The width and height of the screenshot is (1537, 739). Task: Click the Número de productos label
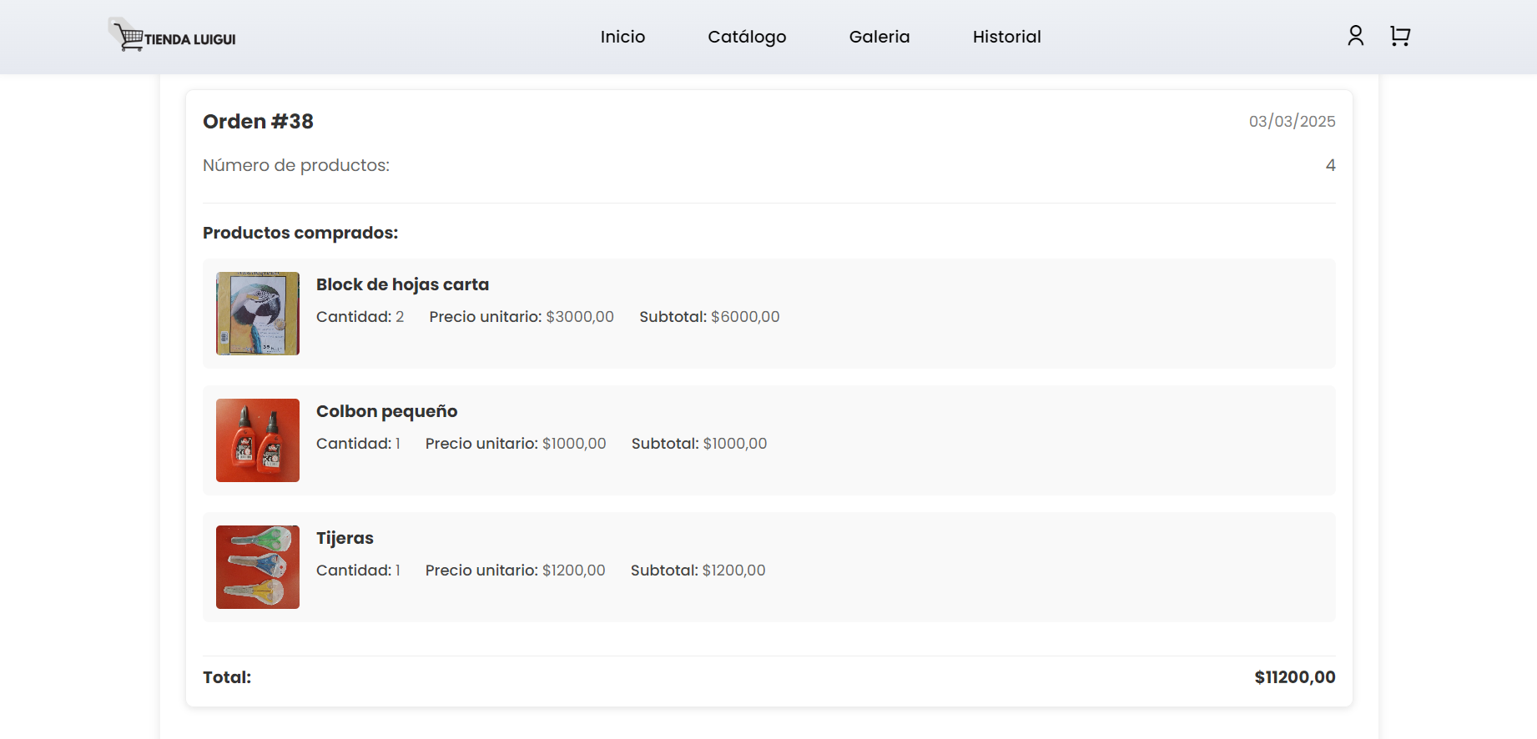click(296, 165)
